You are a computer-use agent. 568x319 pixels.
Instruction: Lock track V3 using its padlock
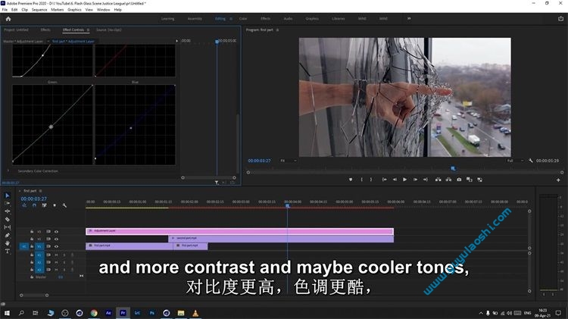(x=32, y=232)
